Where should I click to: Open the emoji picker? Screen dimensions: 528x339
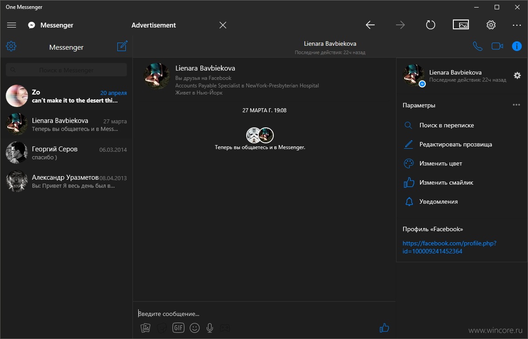coord(195,328)
